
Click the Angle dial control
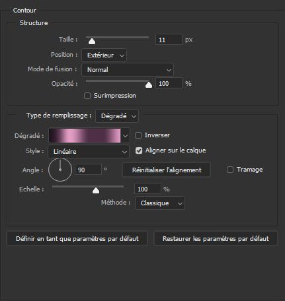60,170
